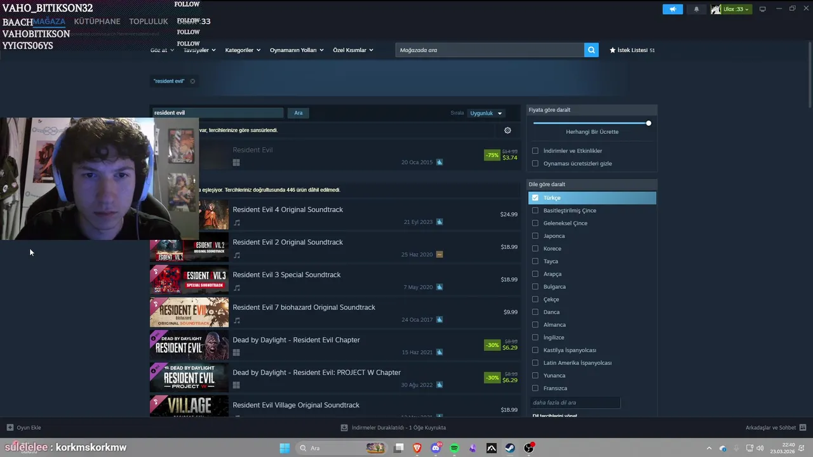The width and height of the screenshot is (813, 457).
Task: Click the resident evil search term field
Action: [217, 113]
